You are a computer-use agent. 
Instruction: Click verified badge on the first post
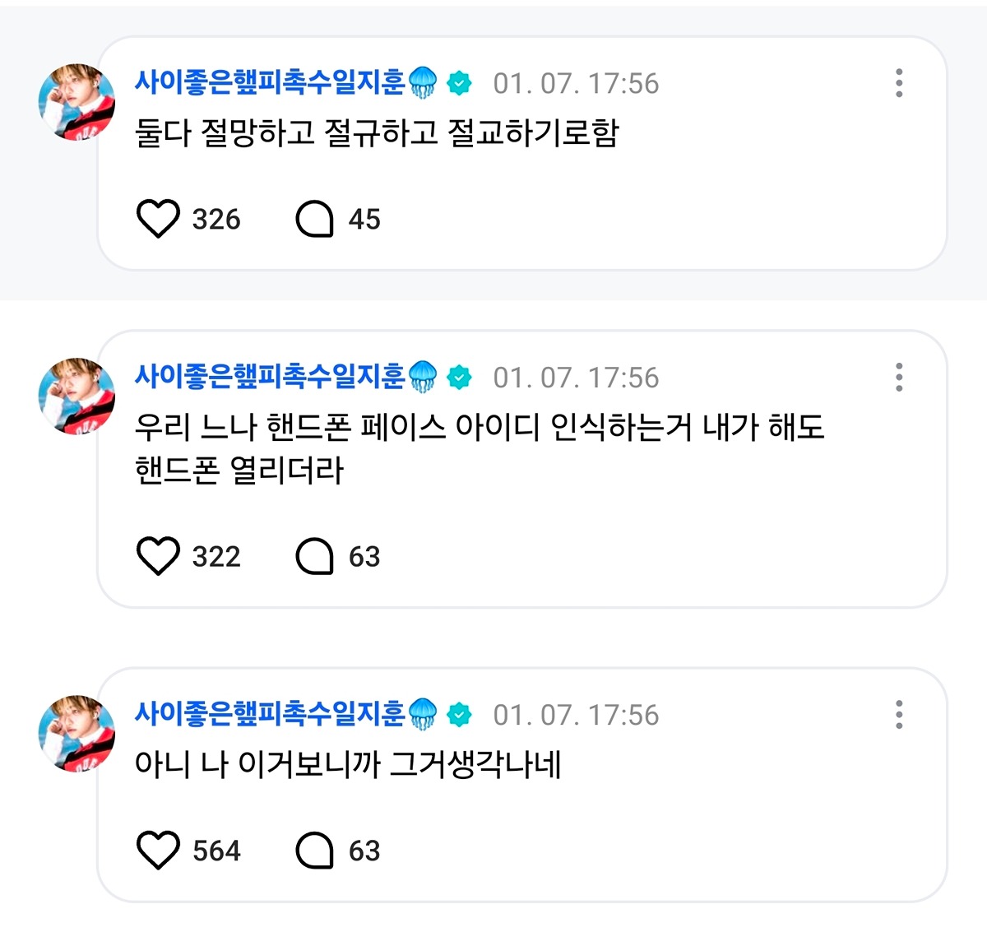click(x=460, y=83)
